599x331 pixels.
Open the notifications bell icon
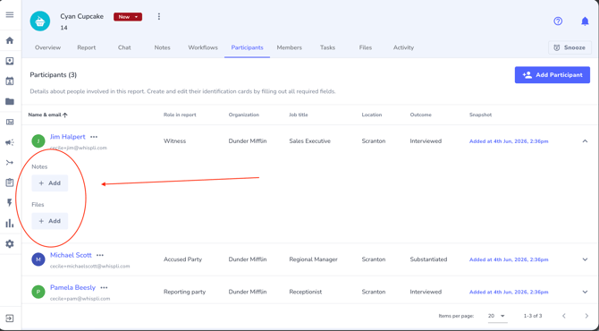(585, 21)
